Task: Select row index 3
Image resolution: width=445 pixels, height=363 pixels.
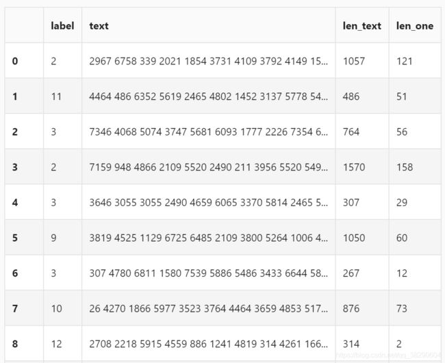Action: coord(15,167)
